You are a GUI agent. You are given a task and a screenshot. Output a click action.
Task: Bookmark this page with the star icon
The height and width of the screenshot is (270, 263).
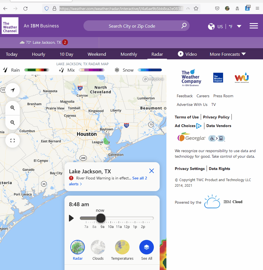(196, 8)
